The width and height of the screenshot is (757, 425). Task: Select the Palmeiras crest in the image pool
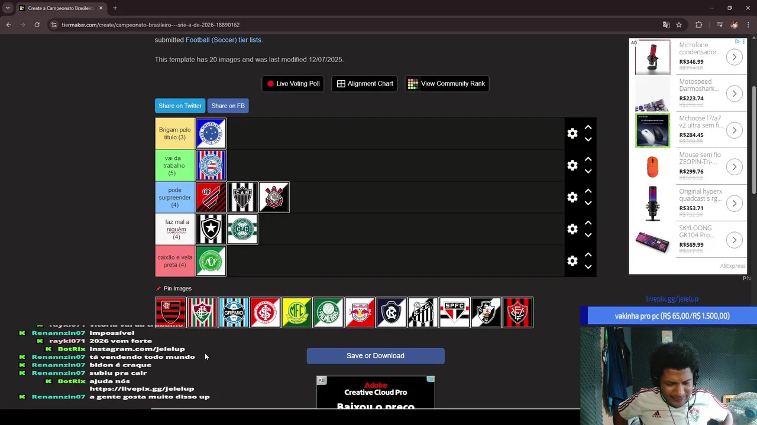point(328,312)
